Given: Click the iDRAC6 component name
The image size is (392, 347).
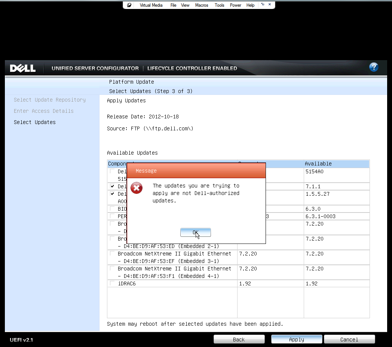Looking at the screenshot, I should click(127, 284).
